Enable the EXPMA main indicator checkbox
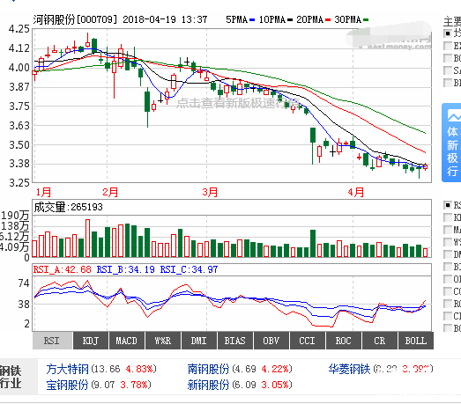The height and width of the screenshot is (404, 461). coord(448,46)
